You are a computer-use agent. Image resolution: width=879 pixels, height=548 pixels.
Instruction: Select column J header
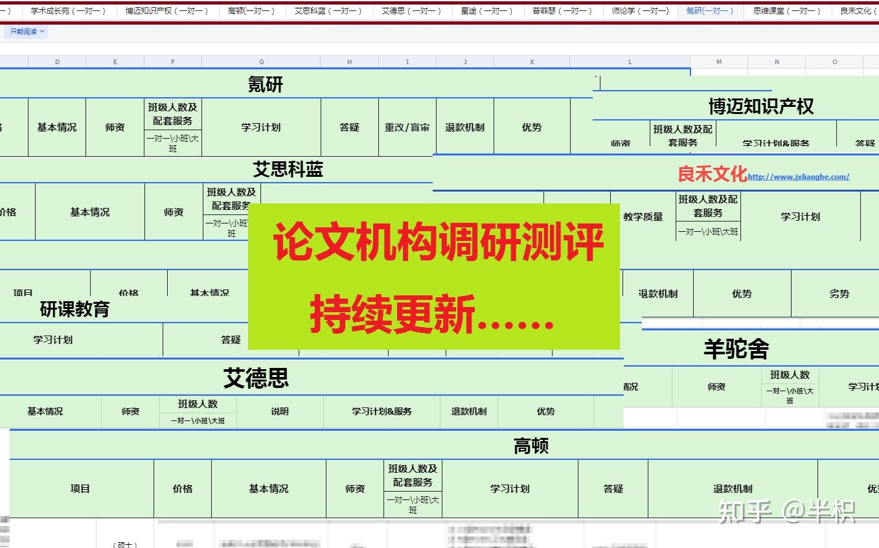coord(465,62)
